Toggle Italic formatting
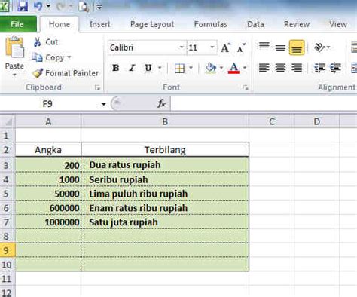Screen dimensions: 357x297 [x=132, y=68]
